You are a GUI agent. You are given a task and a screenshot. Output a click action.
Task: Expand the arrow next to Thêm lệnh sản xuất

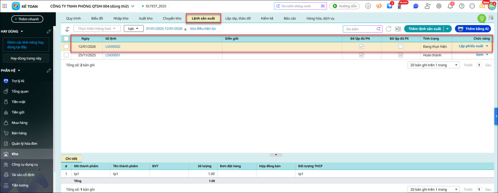[447, 29]
